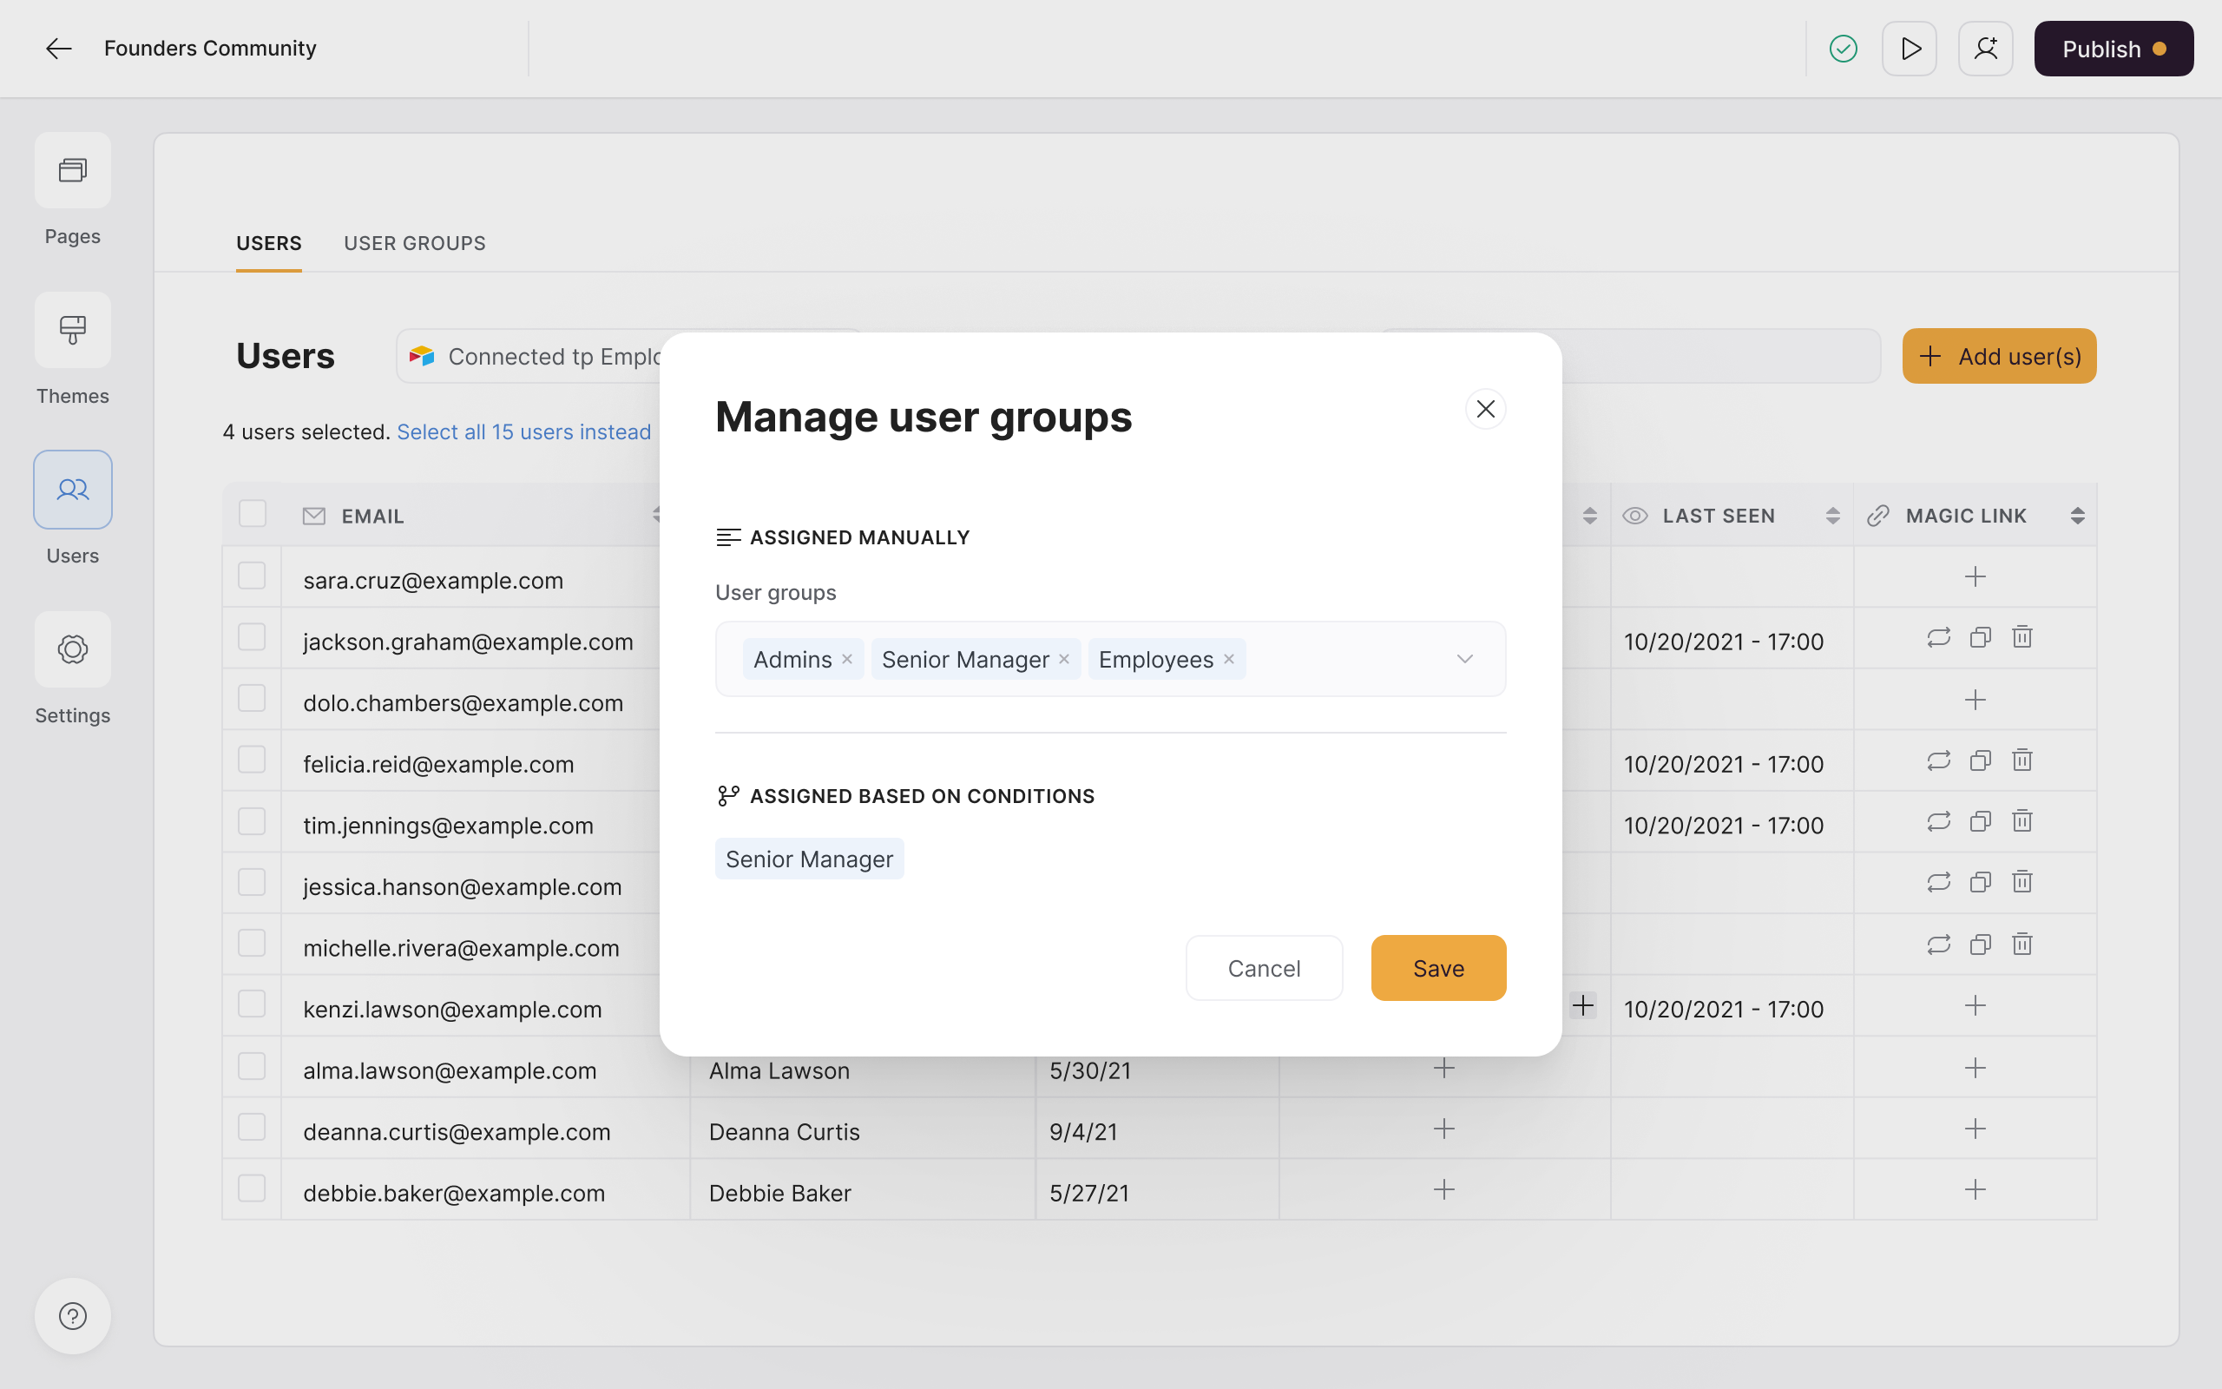
Task: Click Select all 15 users instead link
Action: pyautogui.click(x=523, y=431)
